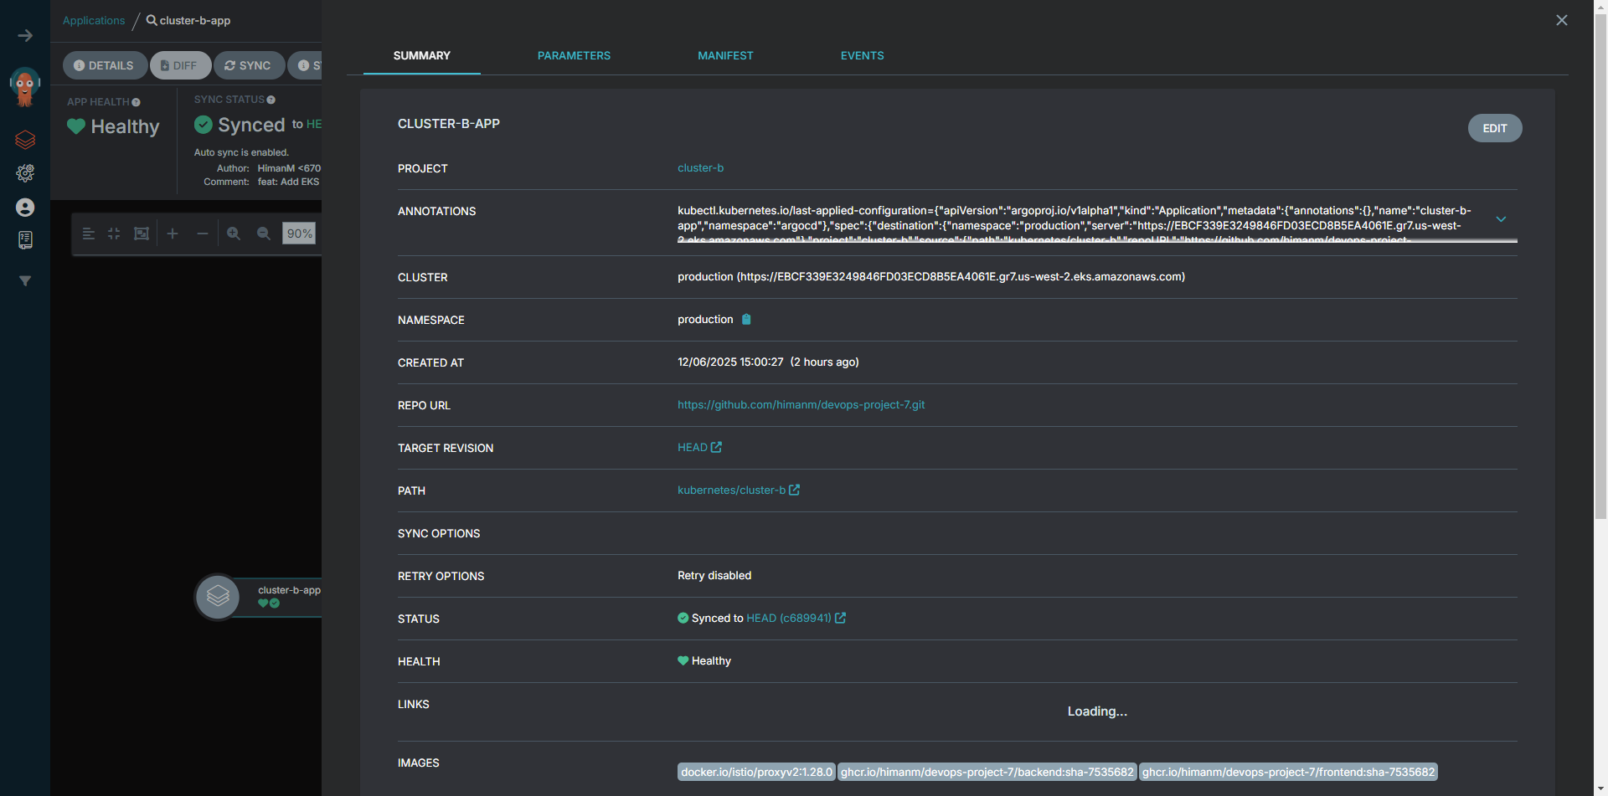Screen dimensions: 1608x796
Task: Click the 90% zoom level control
Action: click(298, 234)
